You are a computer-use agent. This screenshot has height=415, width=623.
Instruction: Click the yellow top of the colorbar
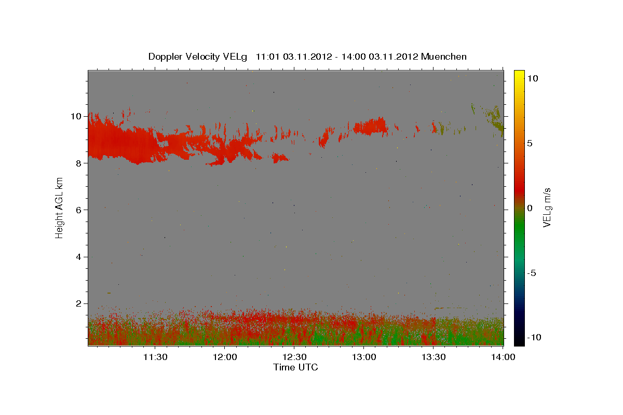519,75
